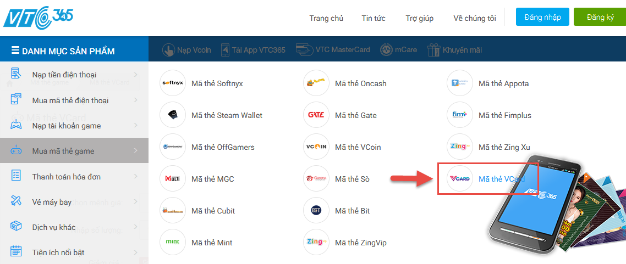Image resolution: width=626 pixels, height=264 pixels.
Task: Choose Tiện ích nổi bật in the sidebar
Action: coord(74,252)
